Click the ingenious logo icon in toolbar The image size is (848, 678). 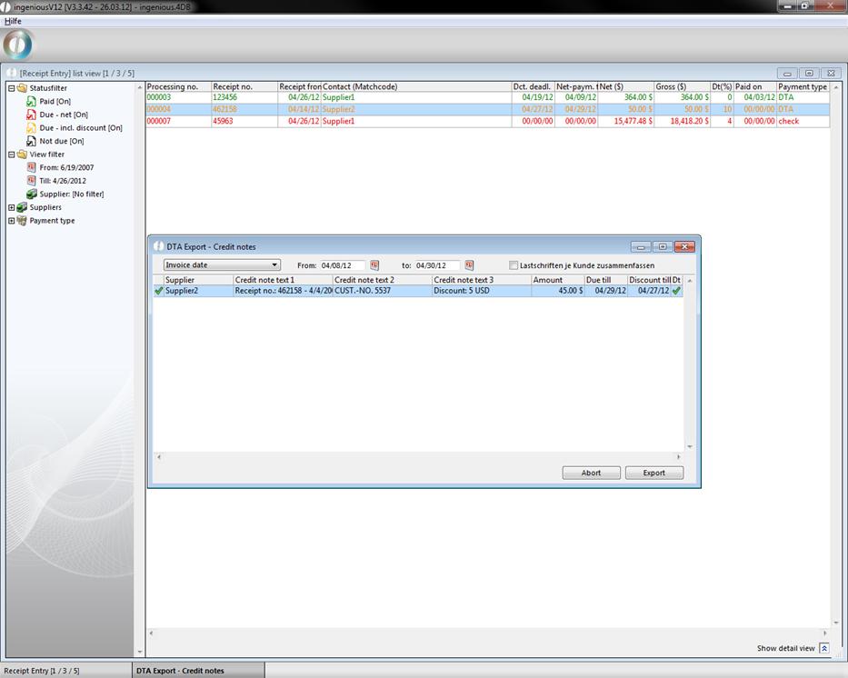[18, 45]
